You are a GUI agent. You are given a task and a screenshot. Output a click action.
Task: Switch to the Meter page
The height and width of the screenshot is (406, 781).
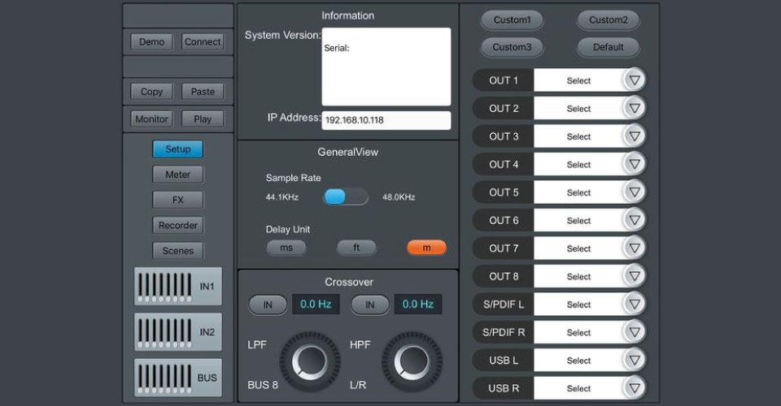[x=177, y=175]
